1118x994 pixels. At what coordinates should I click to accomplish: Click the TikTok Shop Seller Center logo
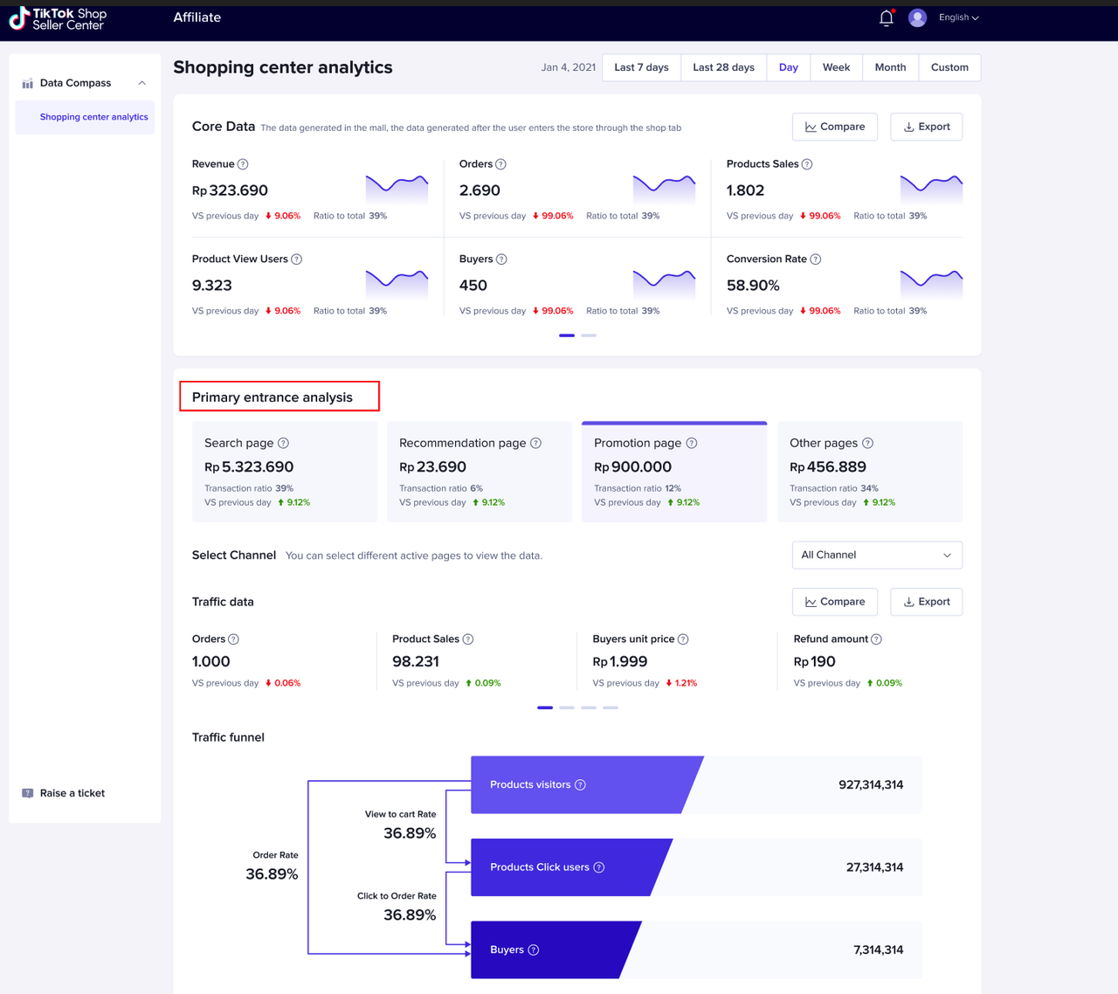pos(58,19)
